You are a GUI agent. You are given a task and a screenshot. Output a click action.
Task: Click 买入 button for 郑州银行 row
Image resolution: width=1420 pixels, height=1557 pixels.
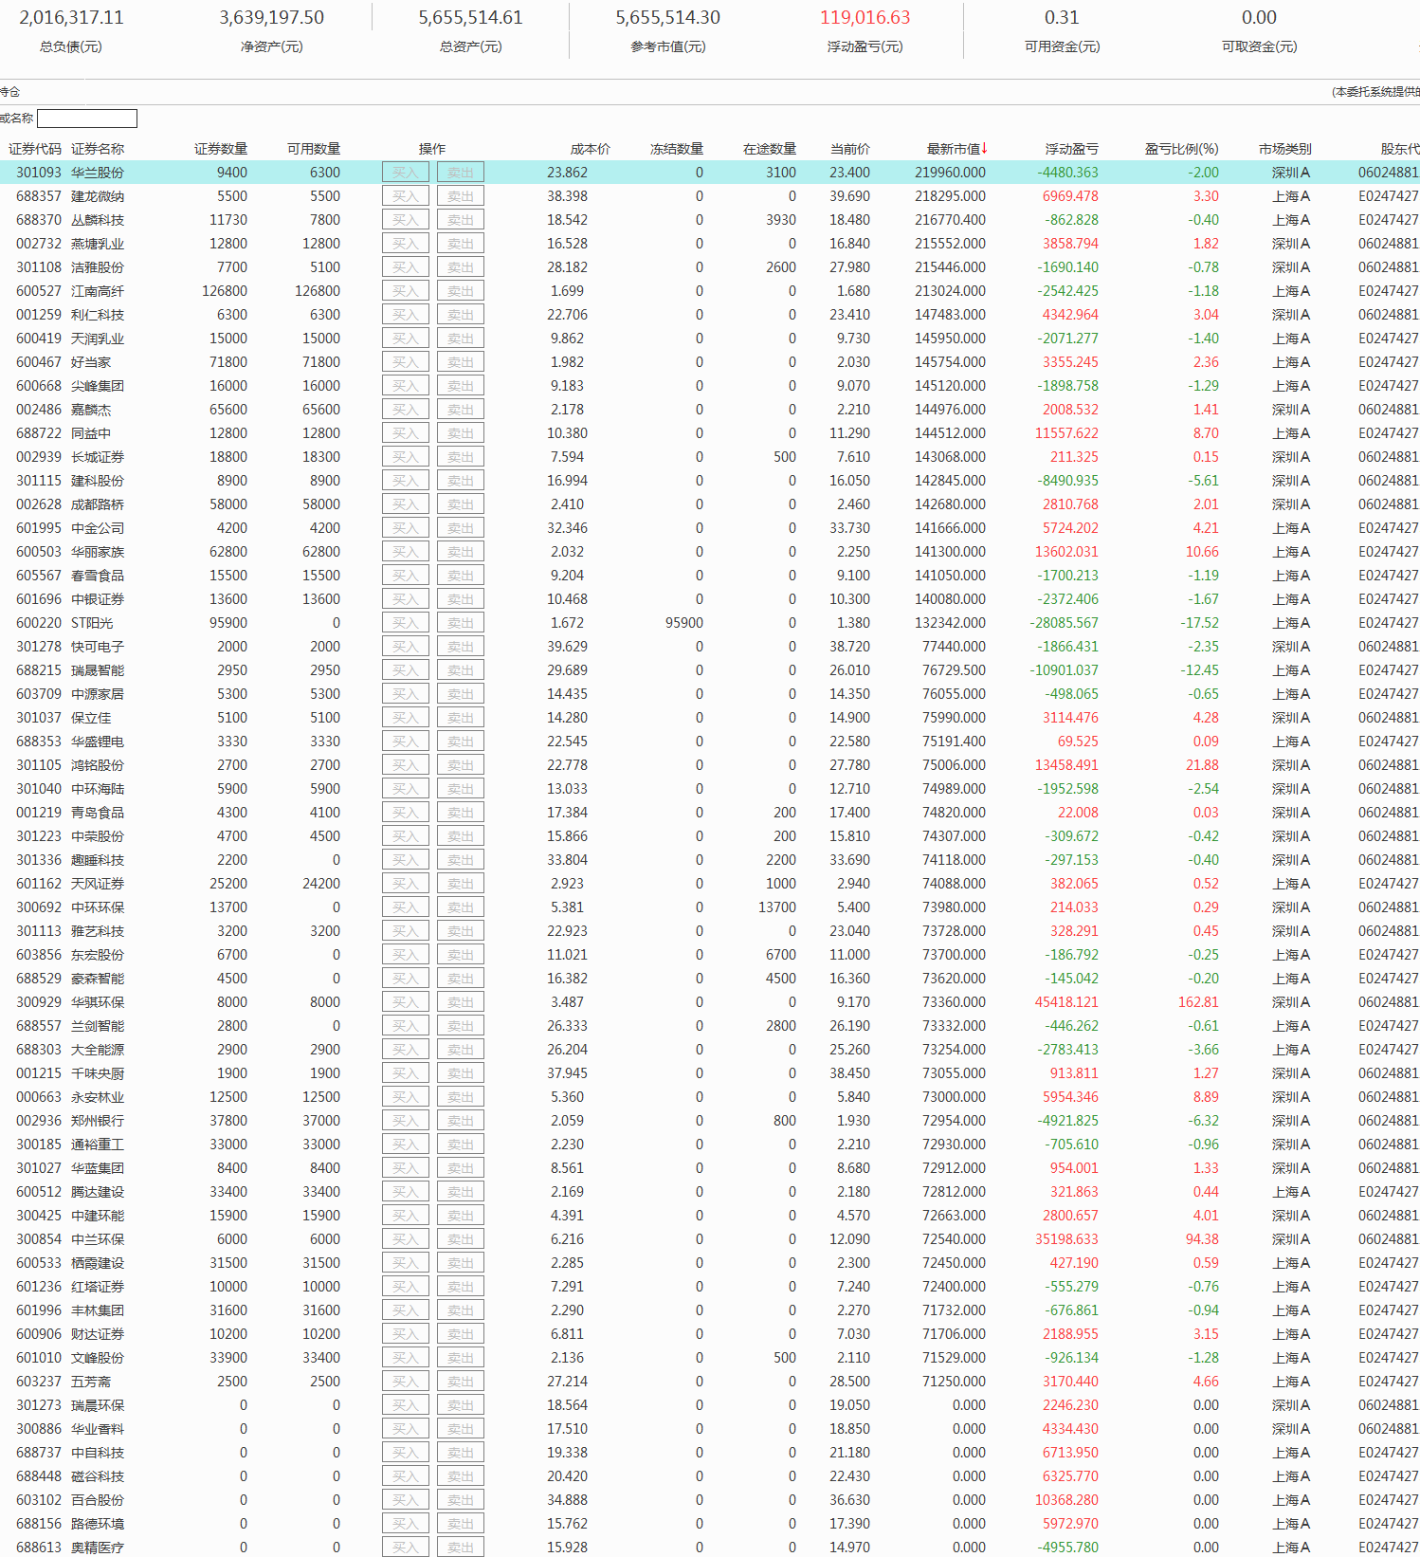click(x=405, y=1121)
